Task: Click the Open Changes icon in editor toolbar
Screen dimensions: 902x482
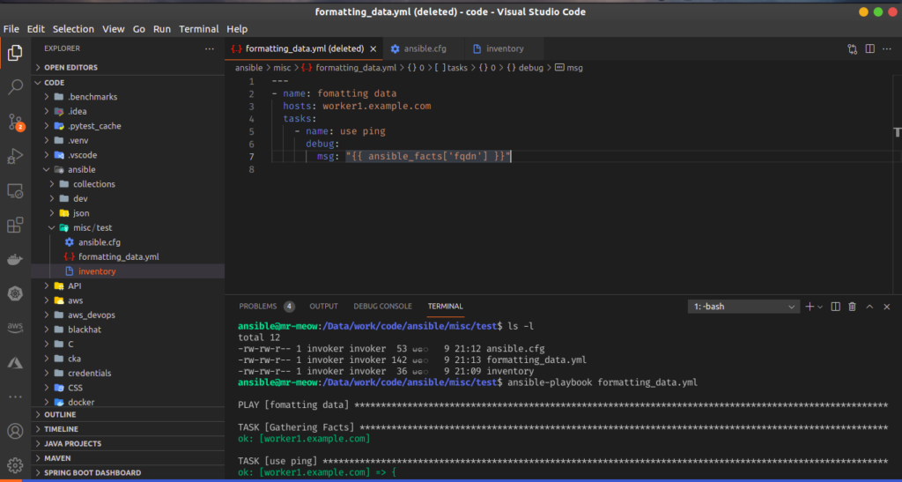Action: click(x=853, y=48)
